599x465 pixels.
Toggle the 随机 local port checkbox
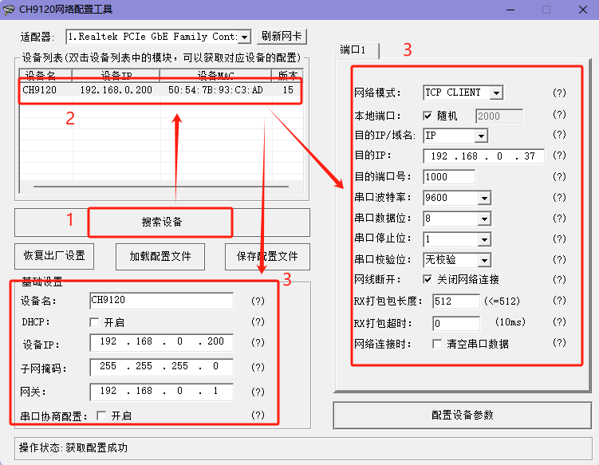[x=428, y=116]
